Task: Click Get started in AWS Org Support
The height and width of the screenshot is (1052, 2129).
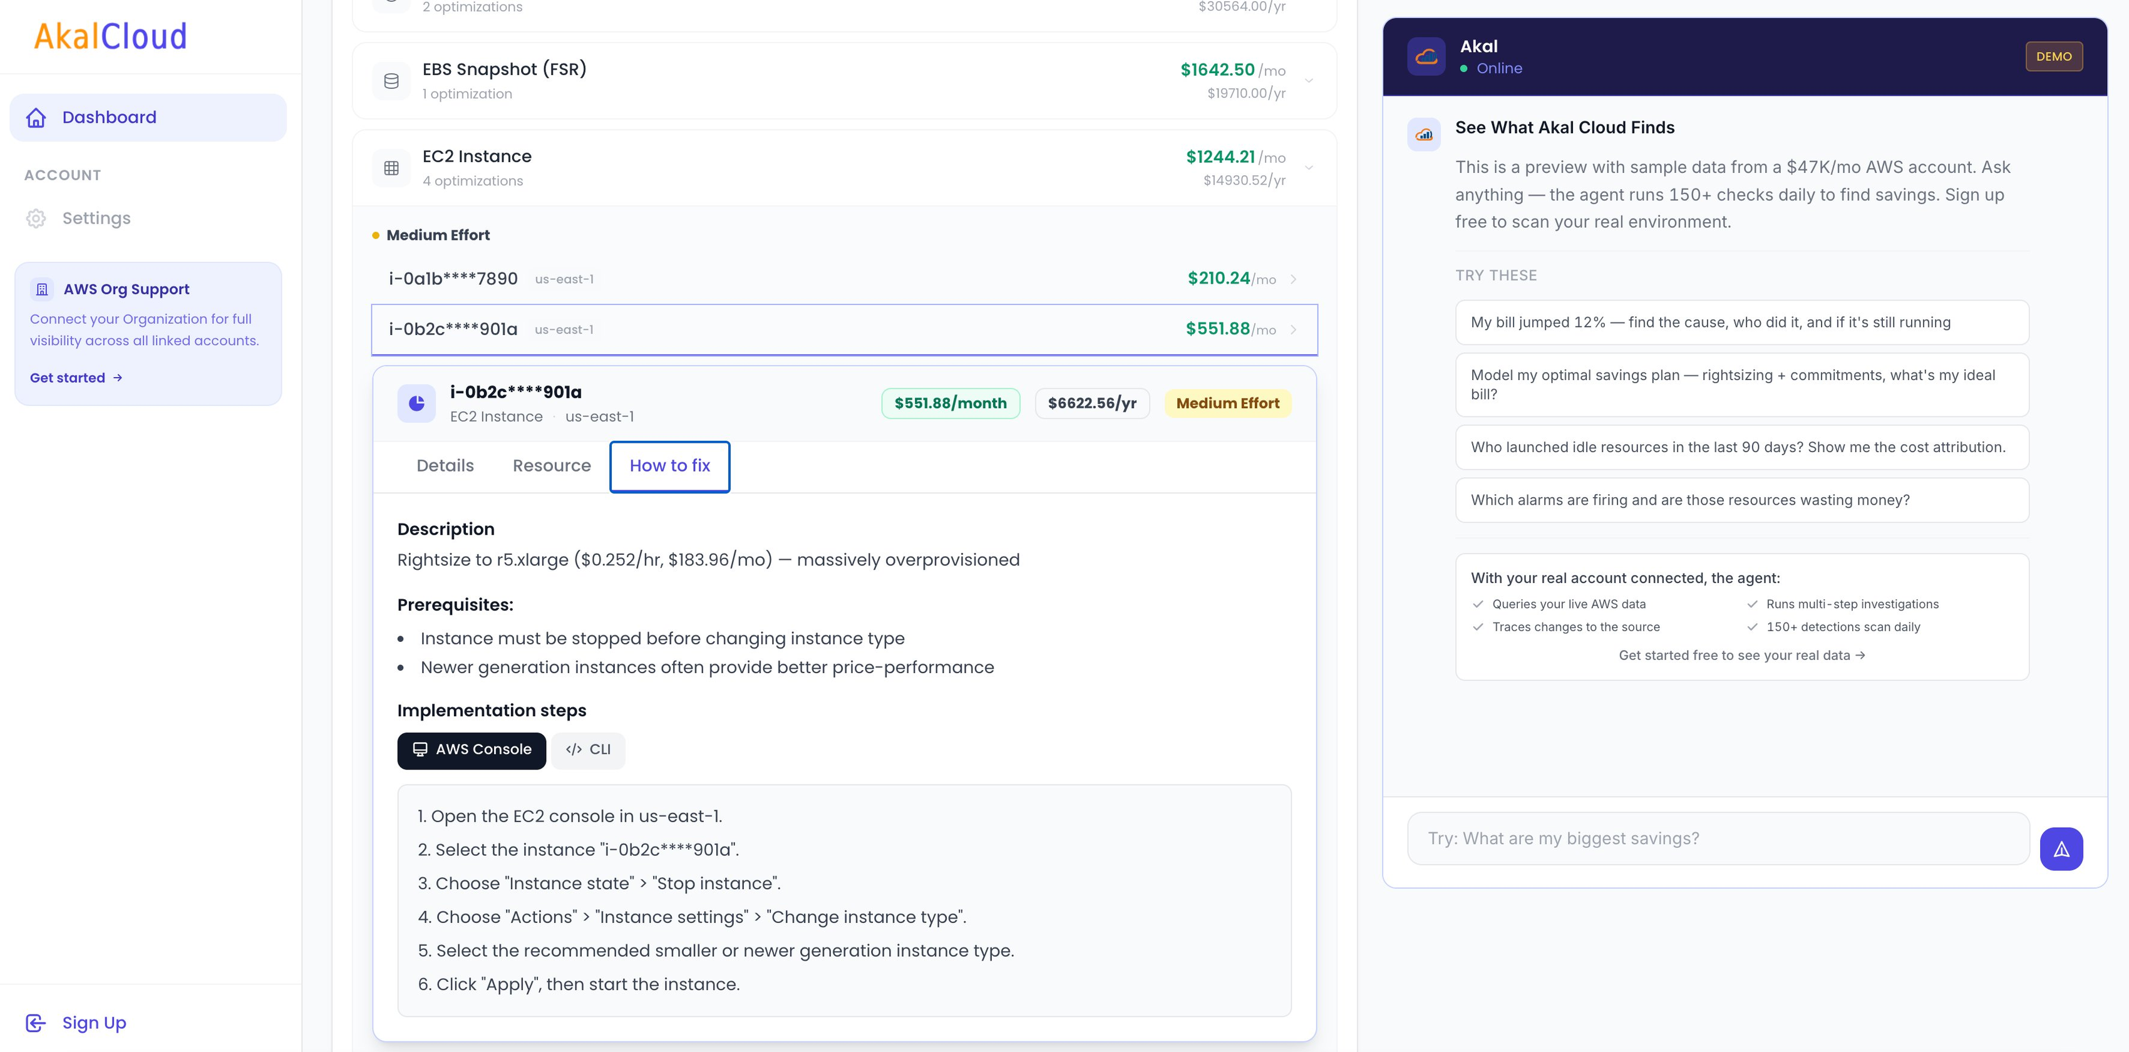Action: click(76, 378)
